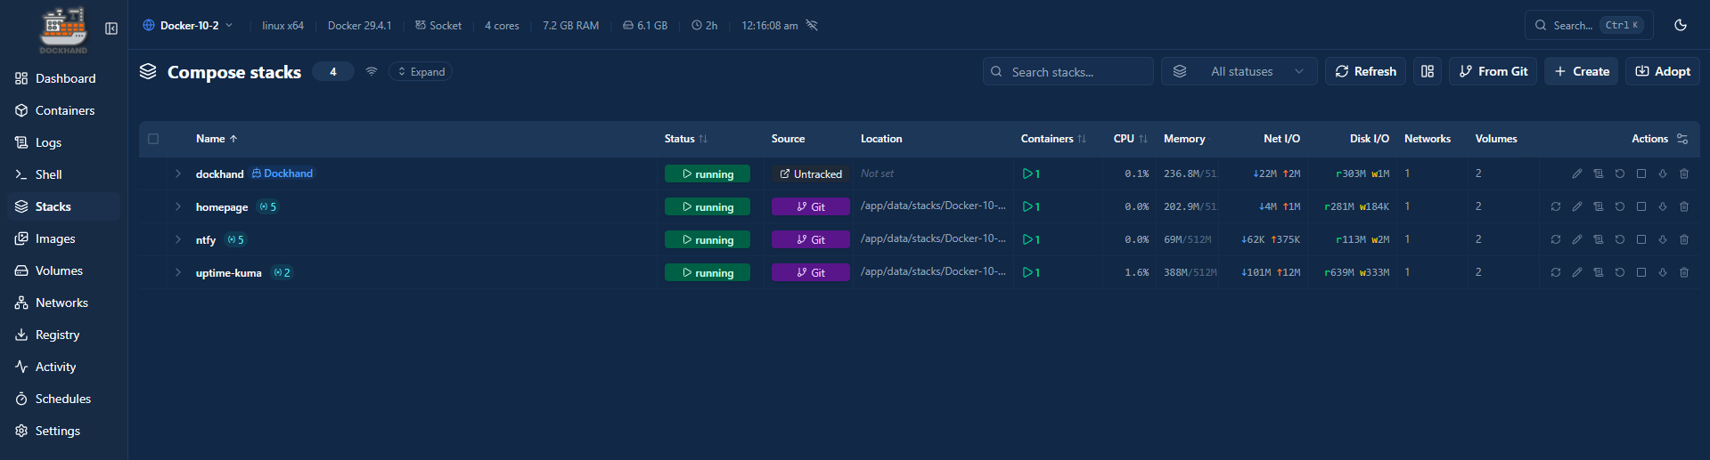1710x460 pixels.
Task: Sort by the Containers column header
Action: [1053, 139]
